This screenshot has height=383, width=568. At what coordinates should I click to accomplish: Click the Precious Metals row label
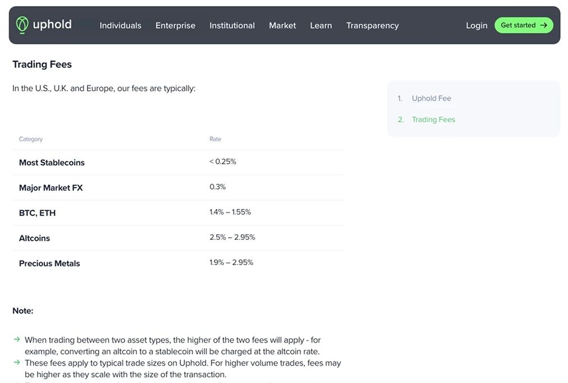tap(49, 263)
